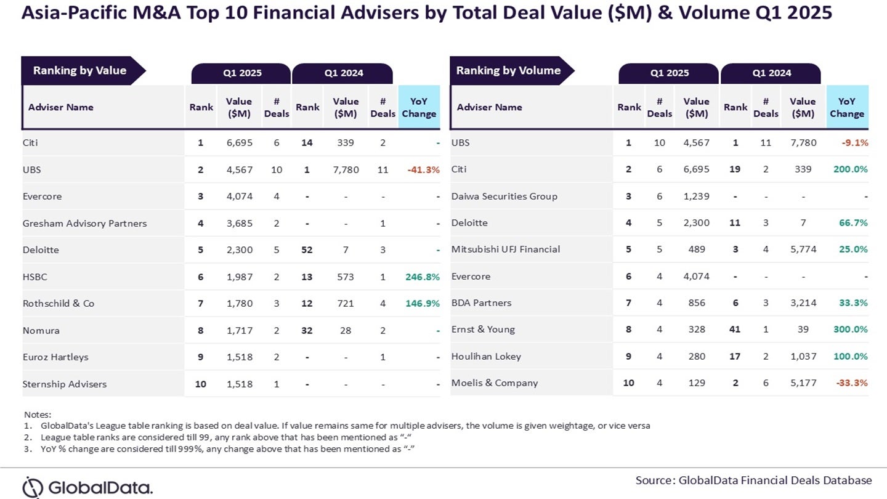
Task: Click the Asia-Pacific M&A chart title
Action: click(426, 12)
